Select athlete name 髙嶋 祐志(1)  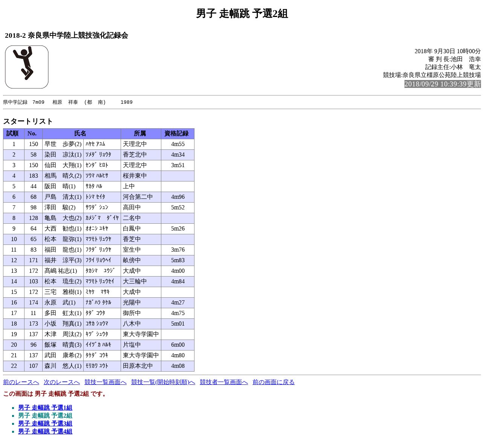[x=61, y=271]
